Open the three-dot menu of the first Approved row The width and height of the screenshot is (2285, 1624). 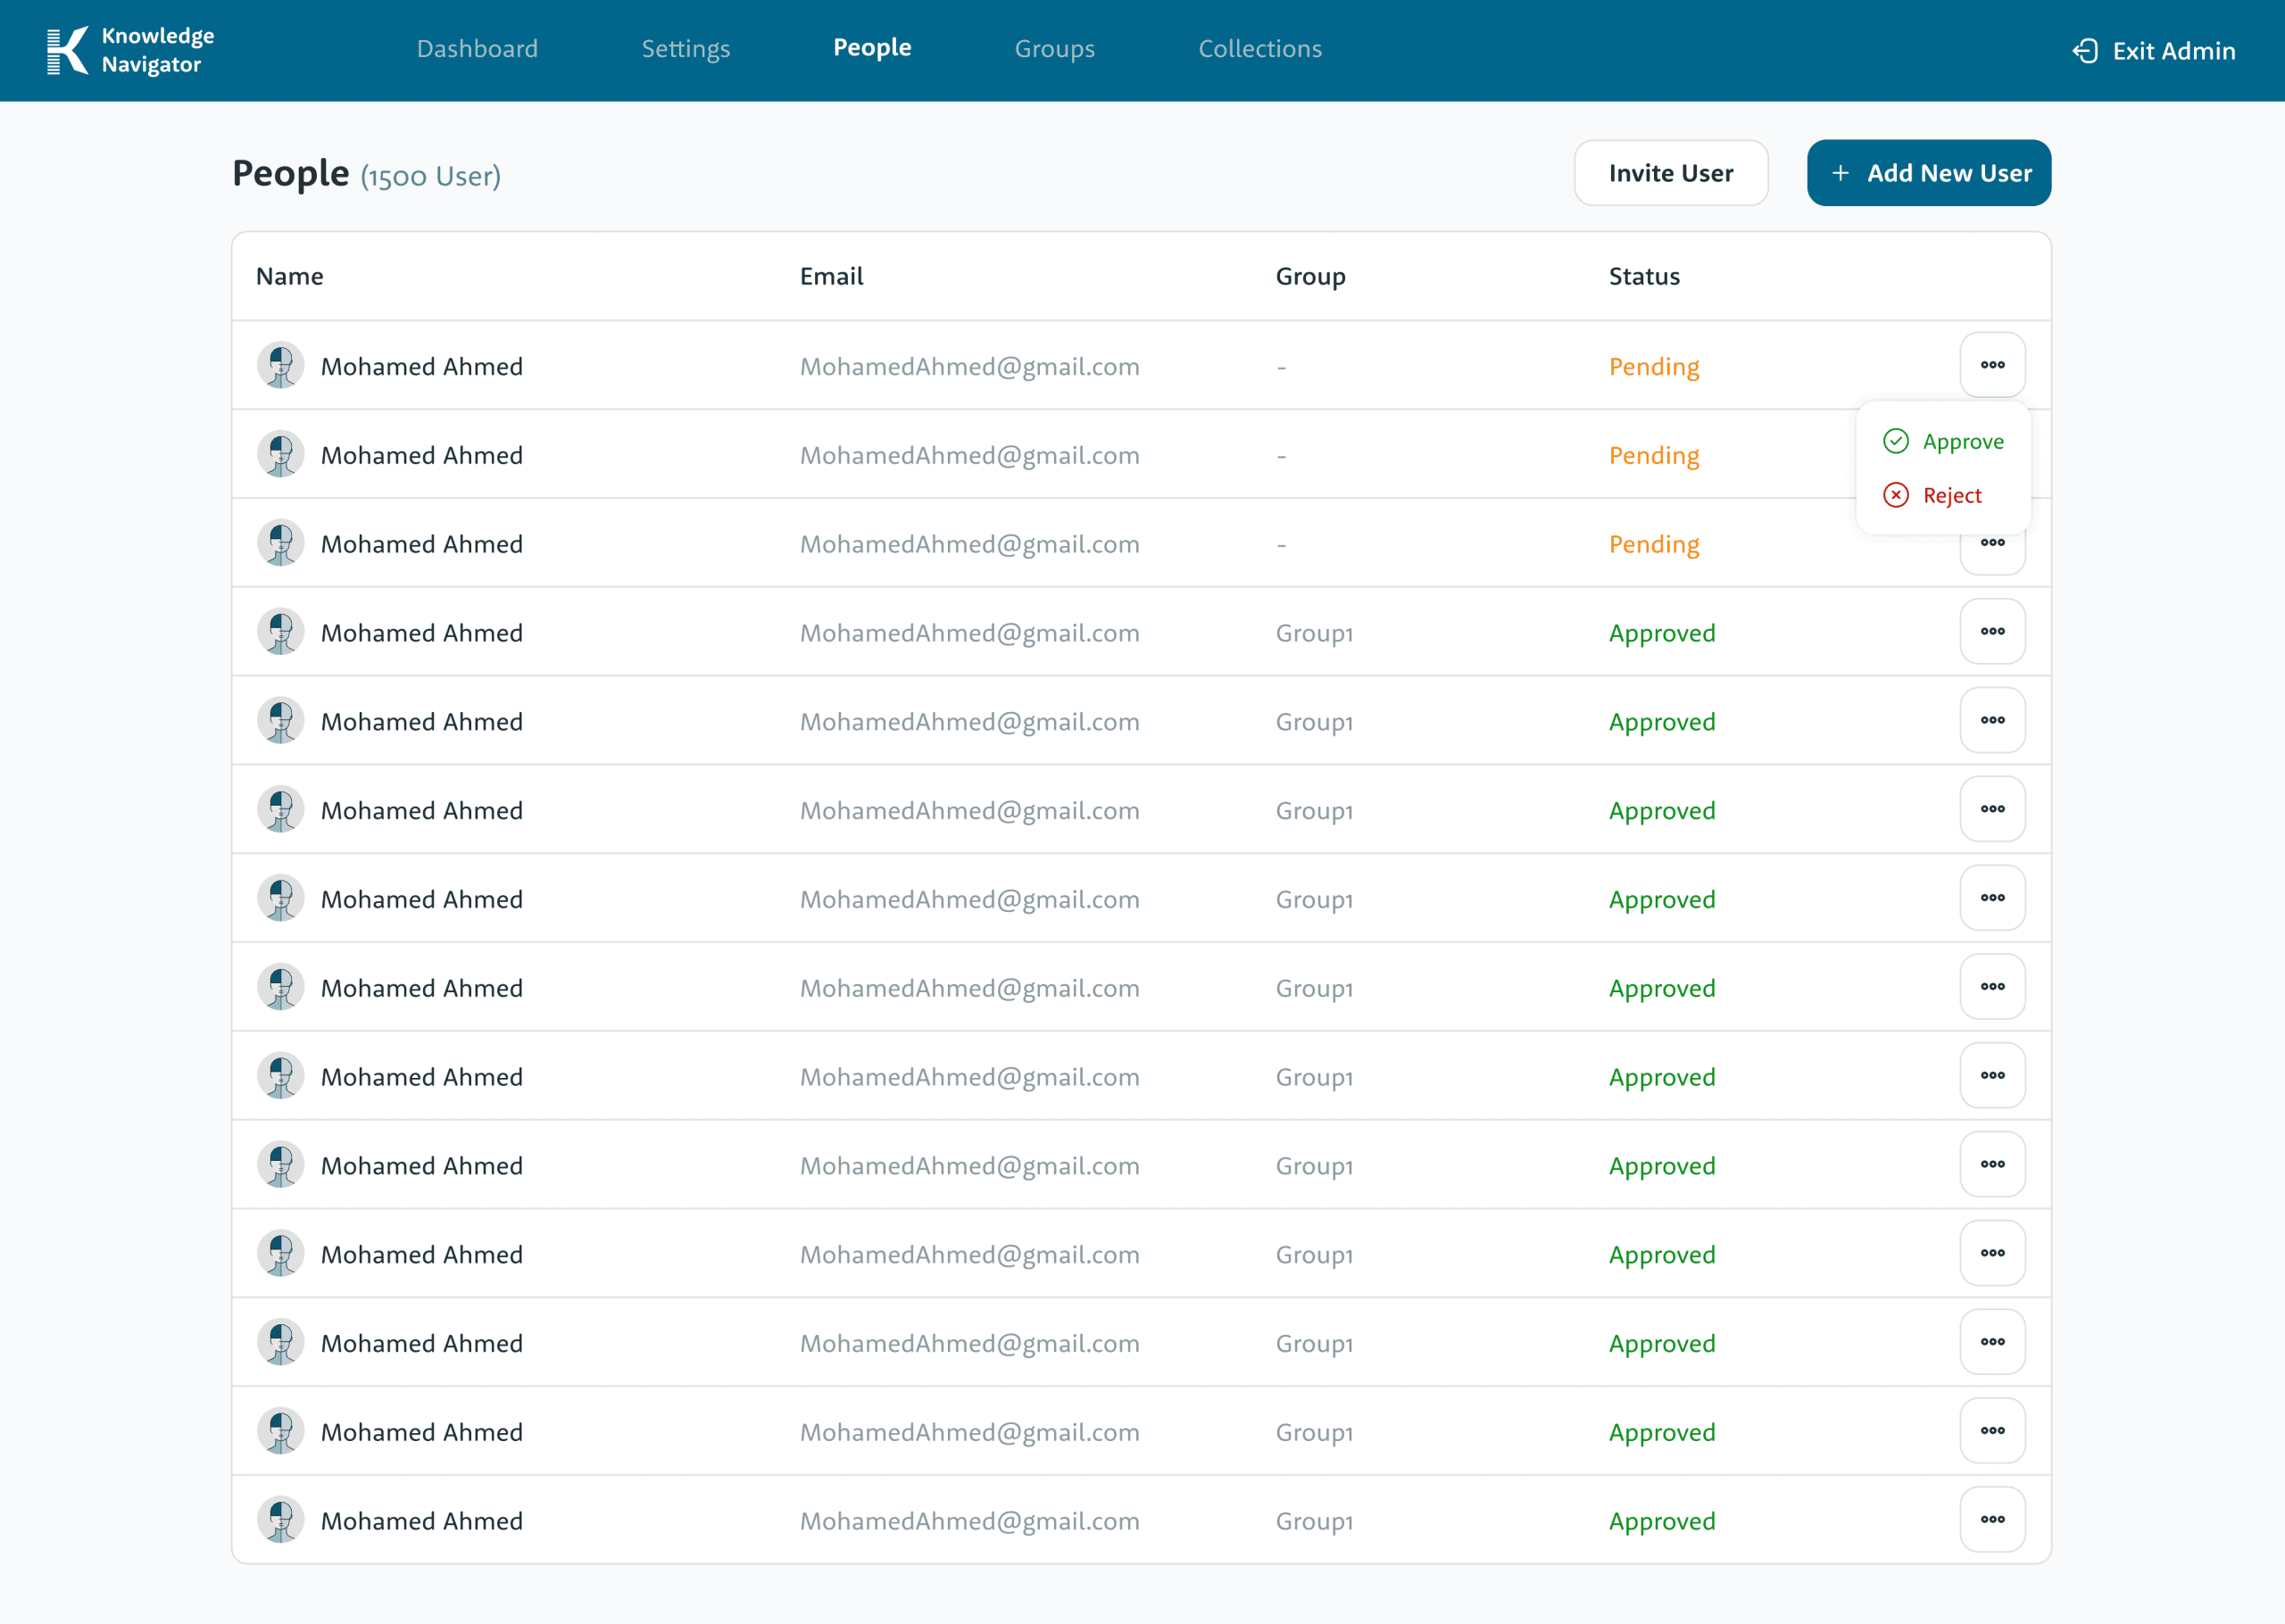[1992, 632]
